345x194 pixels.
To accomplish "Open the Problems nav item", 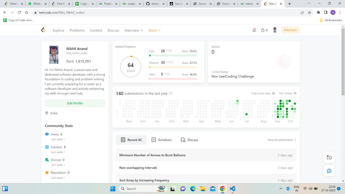I will tap(77, 30).
